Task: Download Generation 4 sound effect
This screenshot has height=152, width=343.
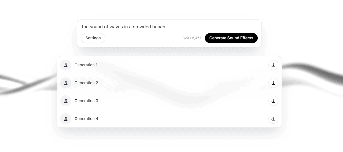Action: click(x=273, y=119)
